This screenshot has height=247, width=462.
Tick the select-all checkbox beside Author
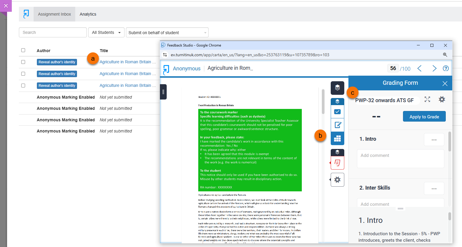click(x=23, y=50)
